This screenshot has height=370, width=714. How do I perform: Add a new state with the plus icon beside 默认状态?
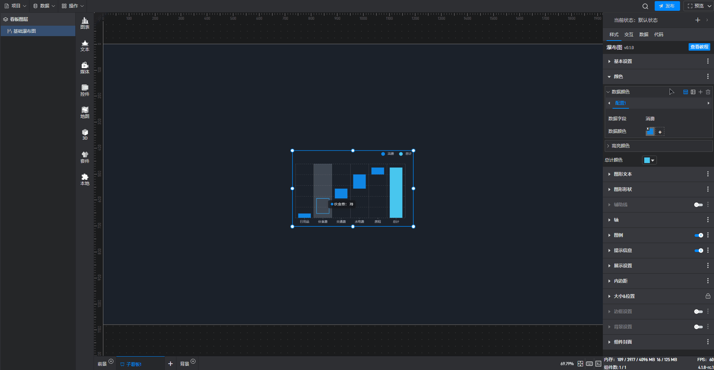click(x=698, y=20)
